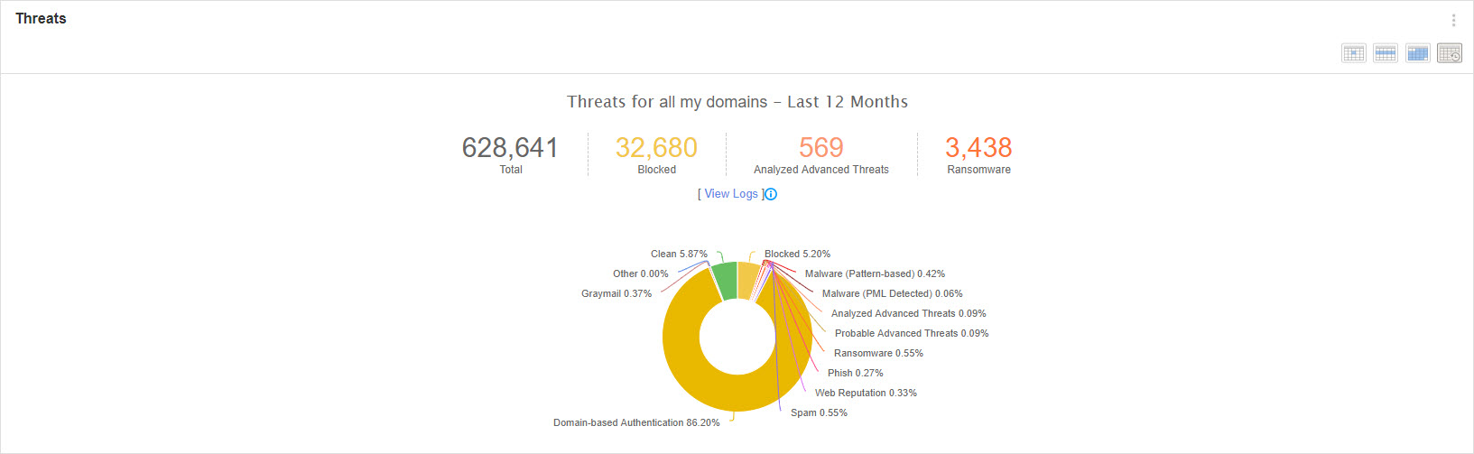
Task: Click the Phish 0.27% chart label
Action: [855, 373]
